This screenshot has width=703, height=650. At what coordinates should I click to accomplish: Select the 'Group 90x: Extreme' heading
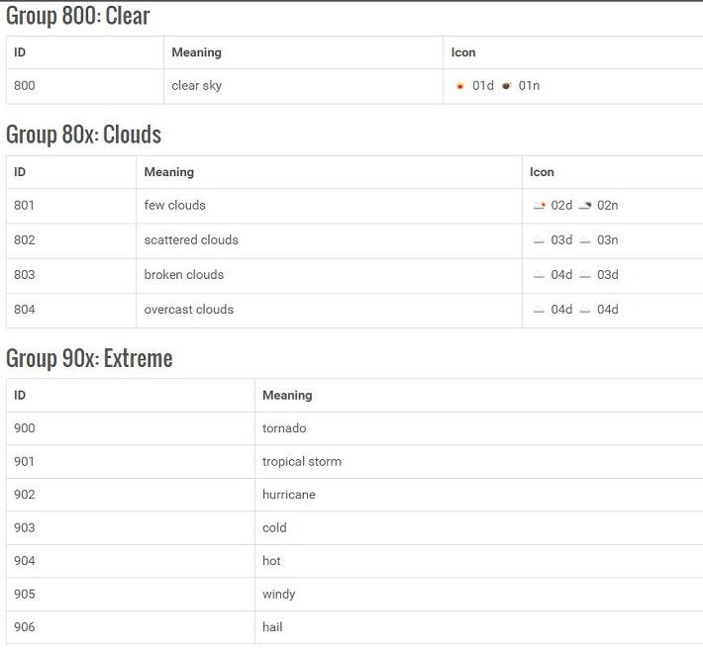pos(89,358)
